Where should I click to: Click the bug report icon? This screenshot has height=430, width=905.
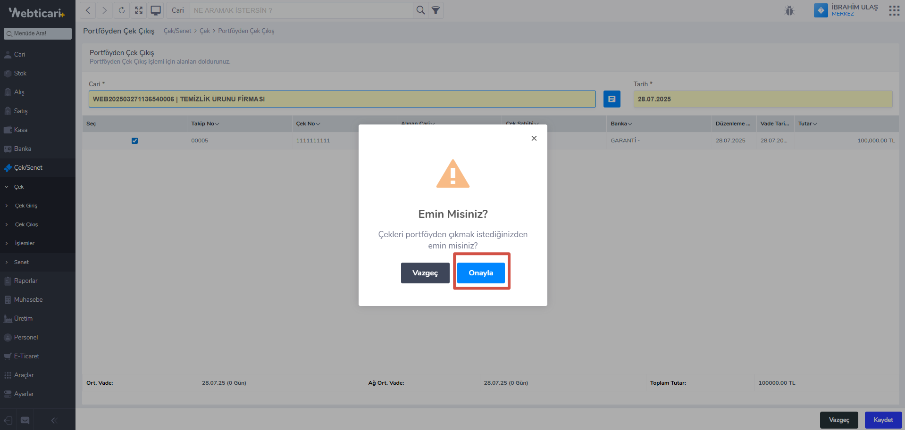point(789,10)
